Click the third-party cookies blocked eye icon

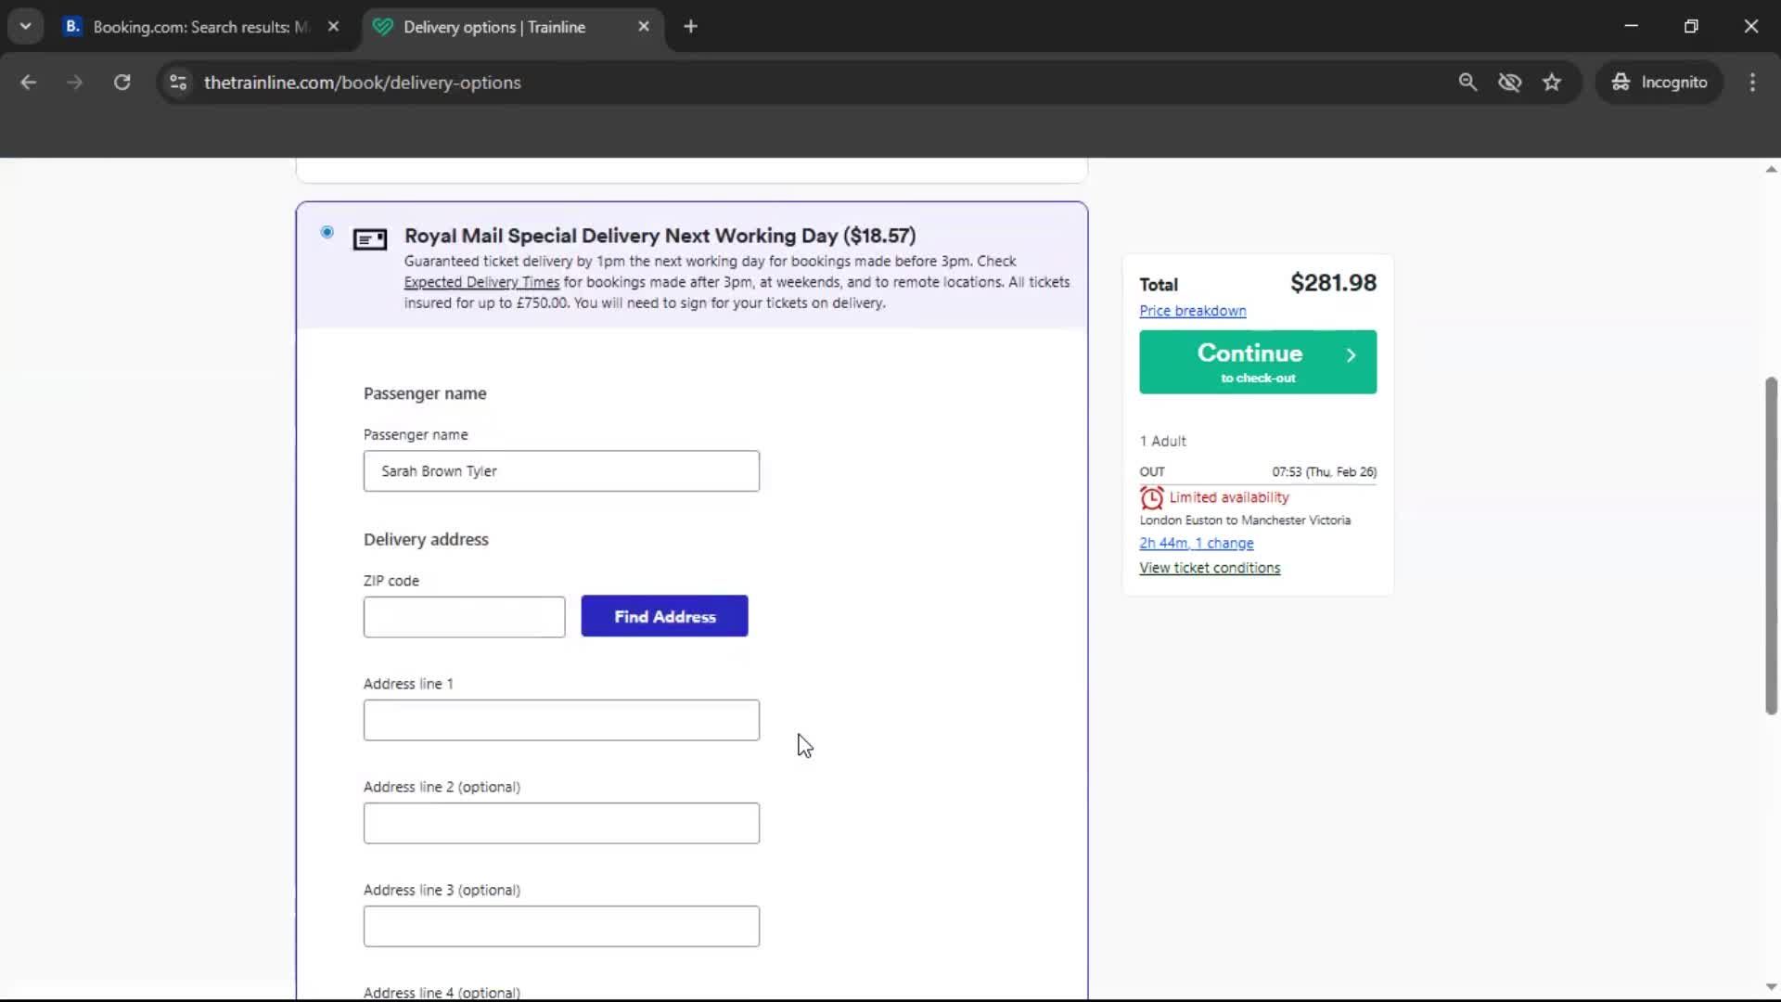[1510, 82]
